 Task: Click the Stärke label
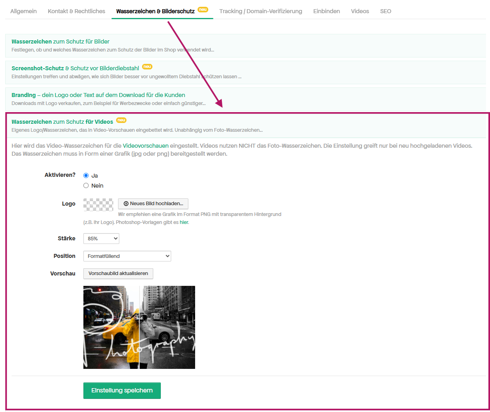pos(67,238)
